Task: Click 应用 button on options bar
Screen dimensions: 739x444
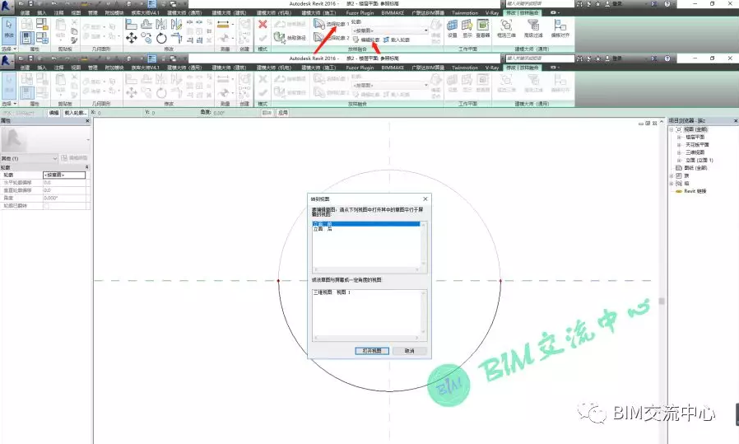Action: point(282,113)
